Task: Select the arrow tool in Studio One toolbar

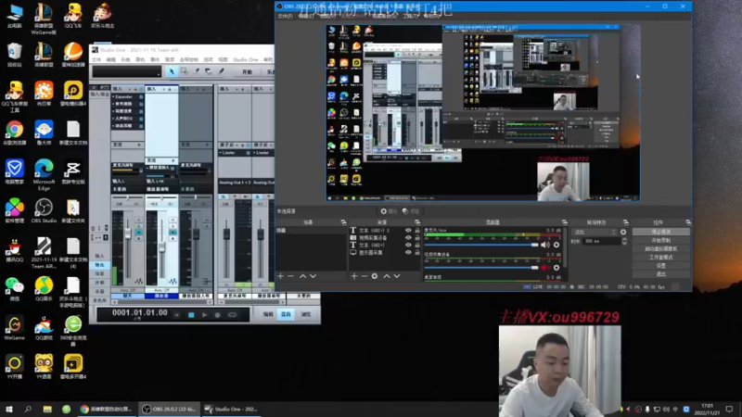Action: pyautogui.click(x=172, y=71)
